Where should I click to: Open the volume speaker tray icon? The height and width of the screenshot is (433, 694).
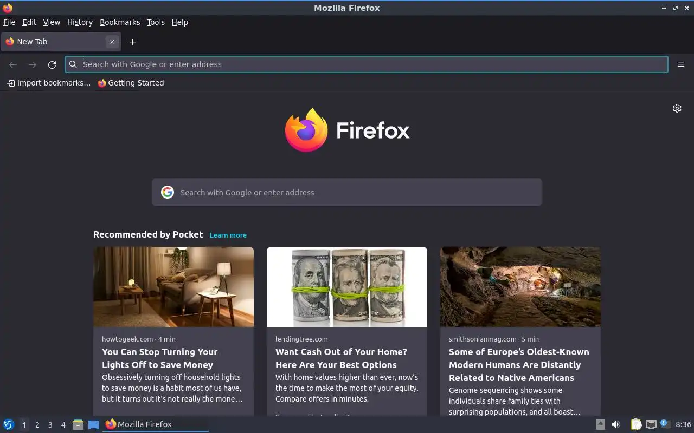click(x=616, y=424)
